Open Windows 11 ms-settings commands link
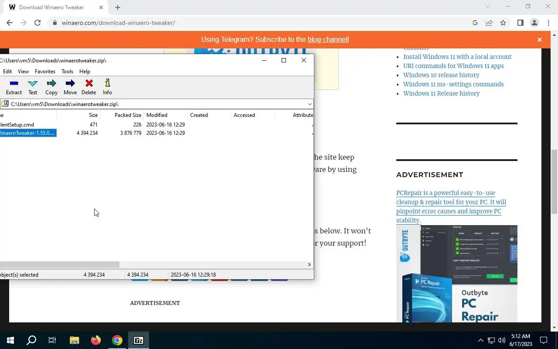The height and width of the screenshot is (349, 558). tap(453, 84)
